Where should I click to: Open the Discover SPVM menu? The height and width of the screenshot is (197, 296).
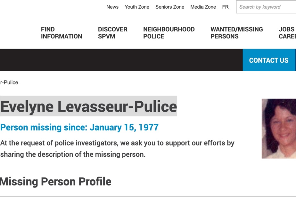112,33
